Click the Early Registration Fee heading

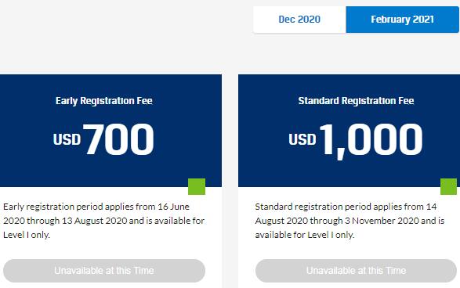click(104, 101)
